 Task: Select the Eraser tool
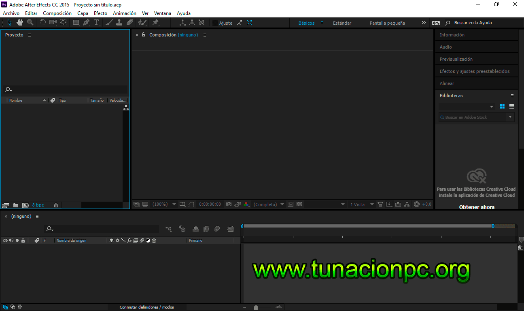point(129,23)
